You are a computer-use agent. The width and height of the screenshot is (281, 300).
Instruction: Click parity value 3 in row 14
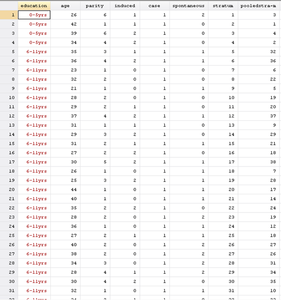tap(95, 134)
